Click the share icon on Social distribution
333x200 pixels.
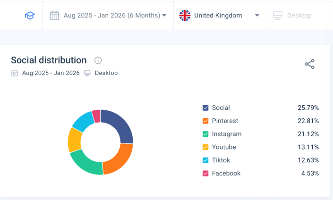click(309, 65)
